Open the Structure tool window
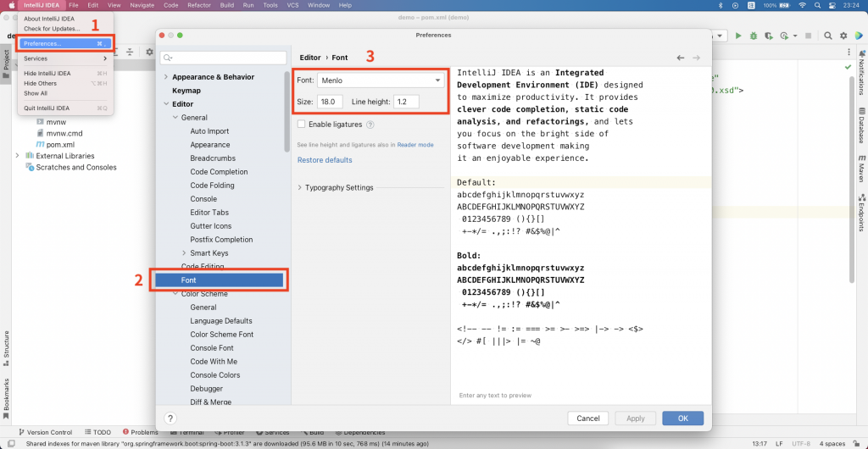 point(6,349)
